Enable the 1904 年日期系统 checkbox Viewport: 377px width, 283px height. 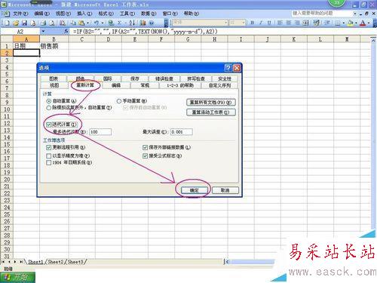[x=49, y=163]
